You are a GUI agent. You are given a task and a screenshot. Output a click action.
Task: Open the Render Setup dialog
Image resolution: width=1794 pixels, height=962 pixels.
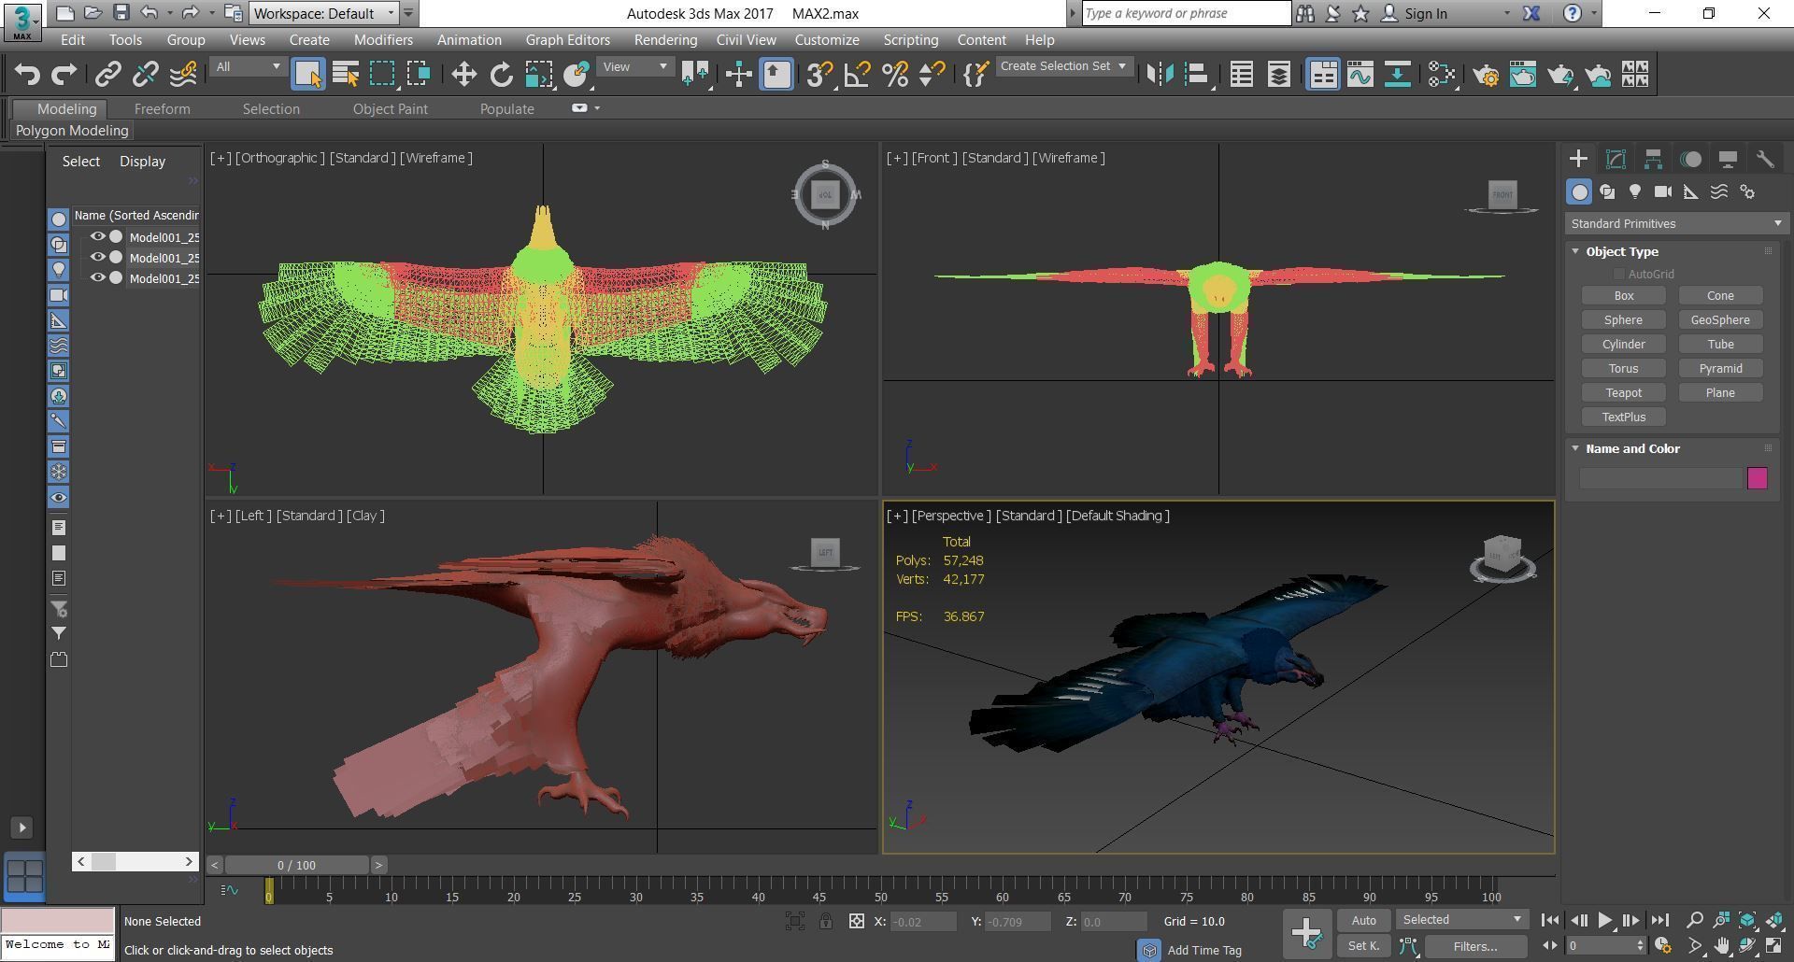1486,75
